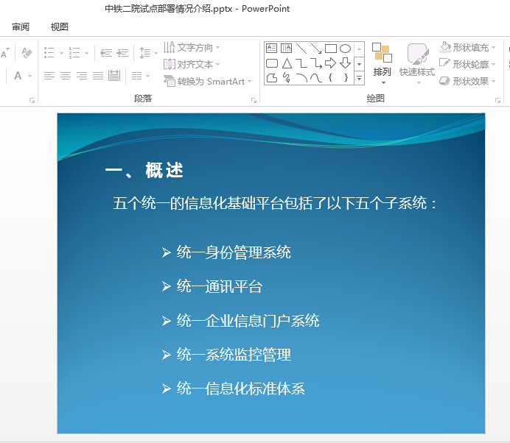
Task: Select the triangle shape
Action: tap(287, 63)
